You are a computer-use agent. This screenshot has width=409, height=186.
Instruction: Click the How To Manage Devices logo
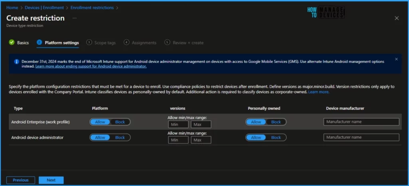[x=326, y=12]
